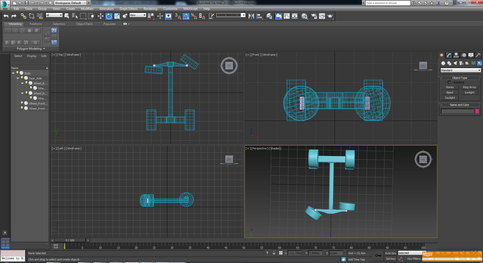Click the Auto Key button
Screen dimensions: 483x263
coord(390,253)
